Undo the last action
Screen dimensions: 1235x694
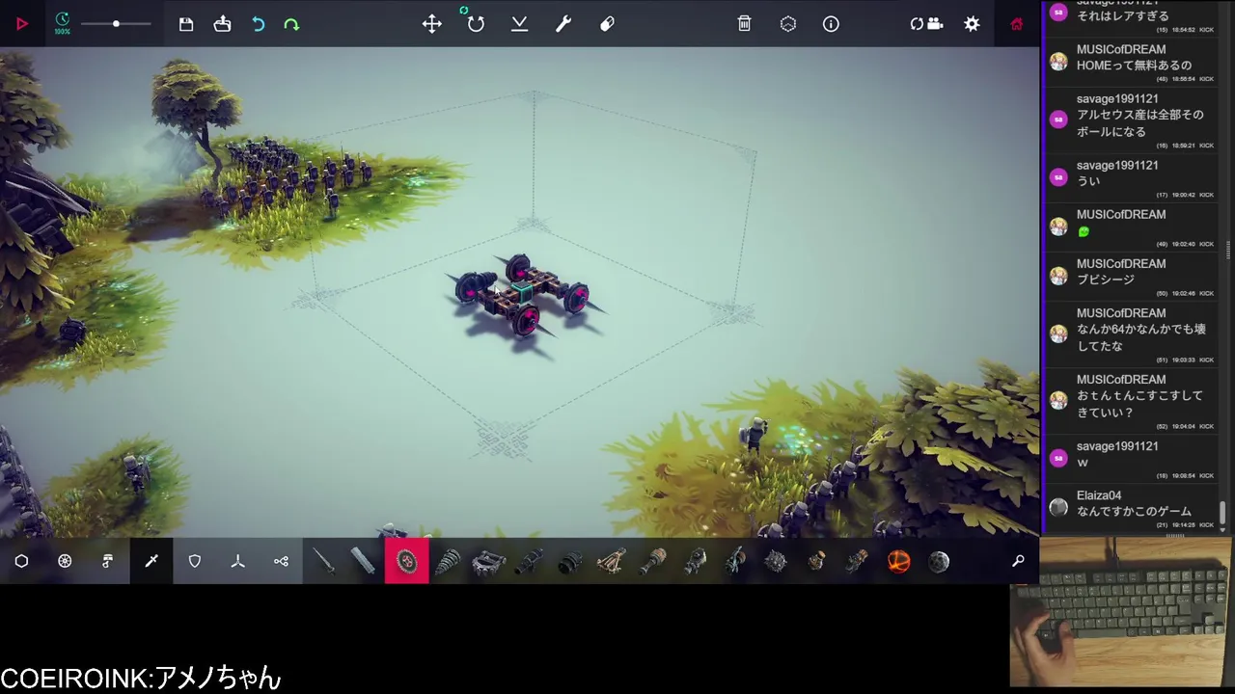(258, 24)
